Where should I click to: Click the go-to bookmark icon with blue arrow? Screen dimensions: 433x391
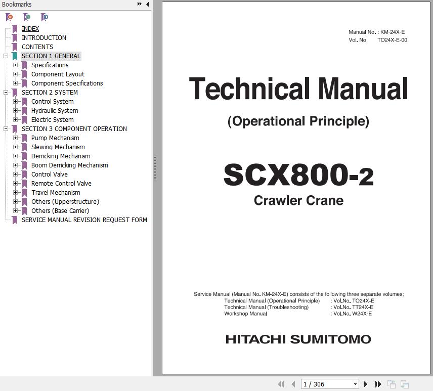(x=44, y=17)
